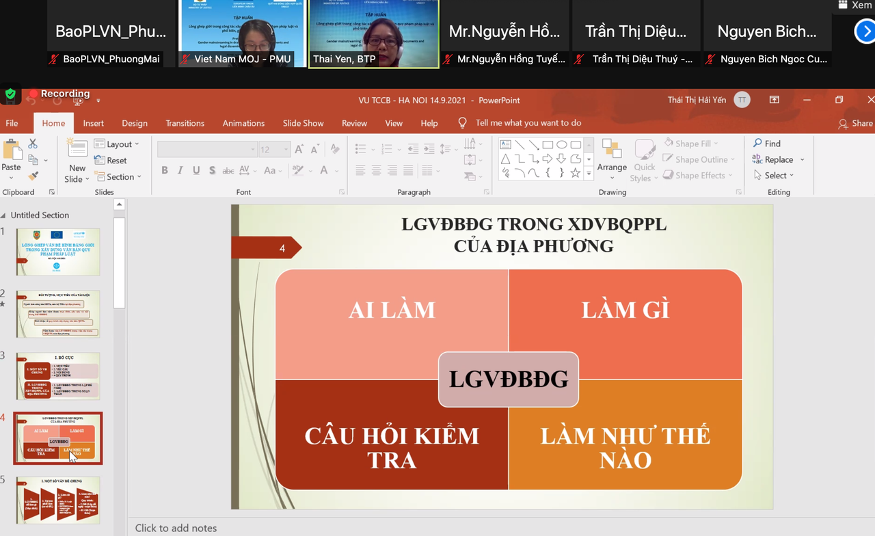Screen dimensions: 875x536
Task: Increase font size with Grow Font icon
Action: (x=299, y=147)
